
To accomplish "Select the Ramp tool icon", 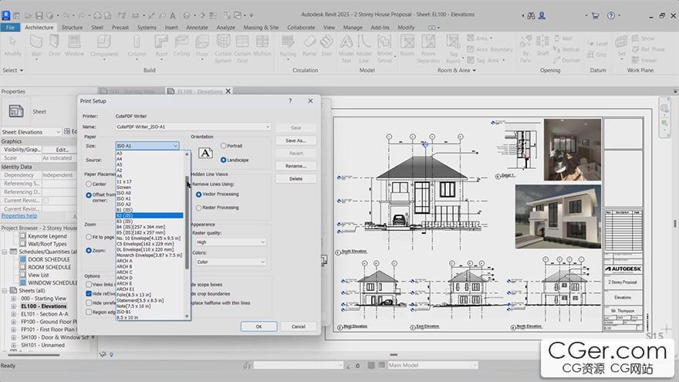I will click(x=309, y=46).
